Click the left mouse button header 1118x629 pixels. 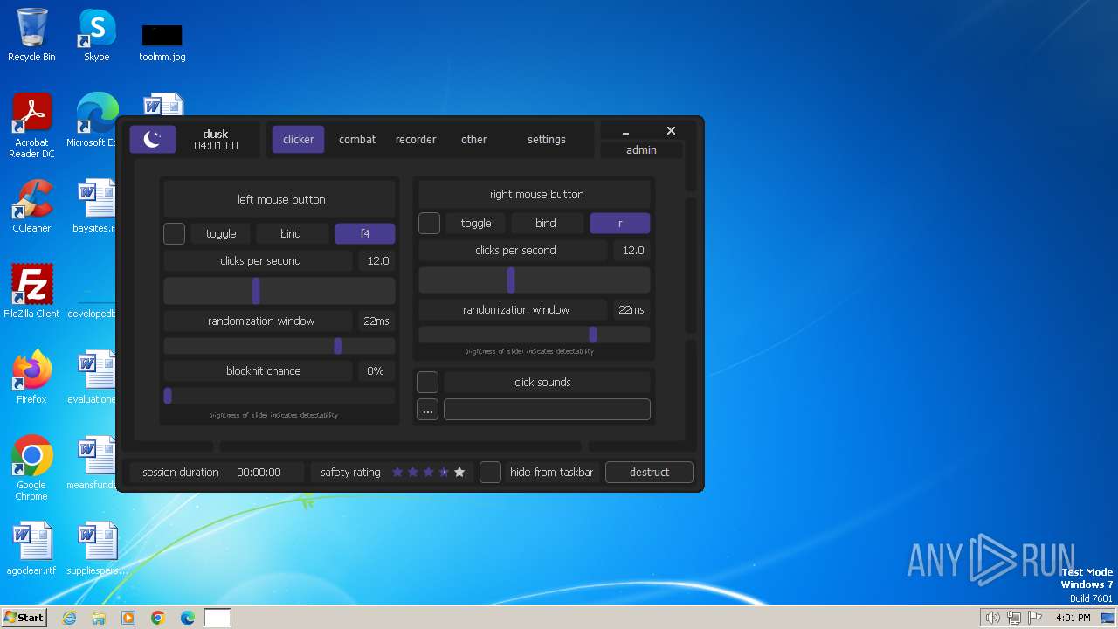[281, 199]
